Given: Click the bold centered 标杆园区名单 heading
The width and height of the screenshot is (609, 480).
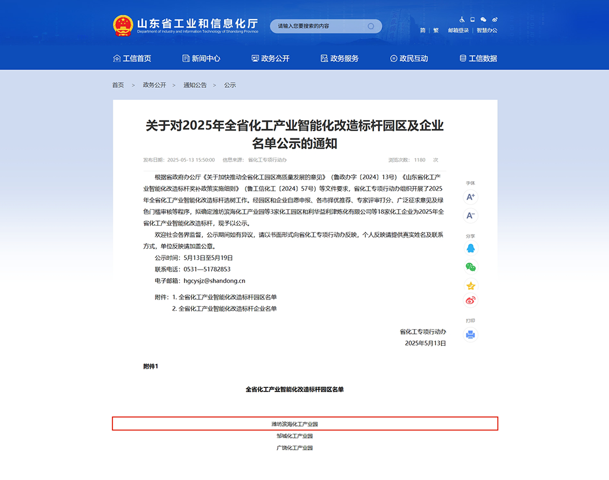Looking at the screenshot, I should (295, 390).
